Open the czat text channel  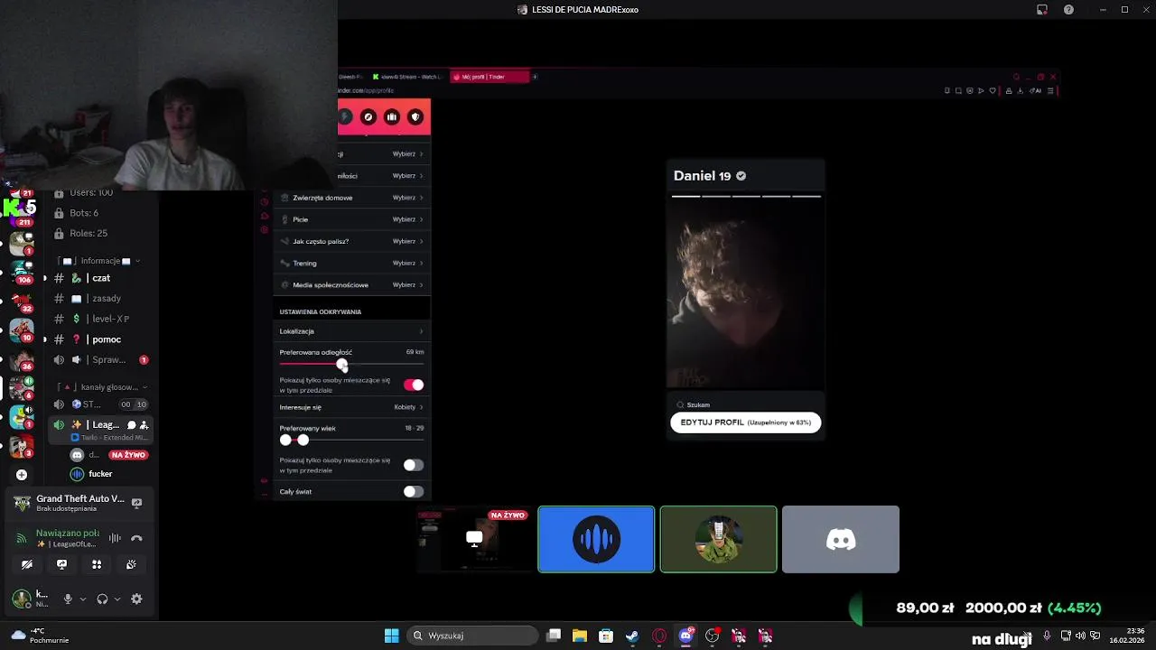[99, 278]
